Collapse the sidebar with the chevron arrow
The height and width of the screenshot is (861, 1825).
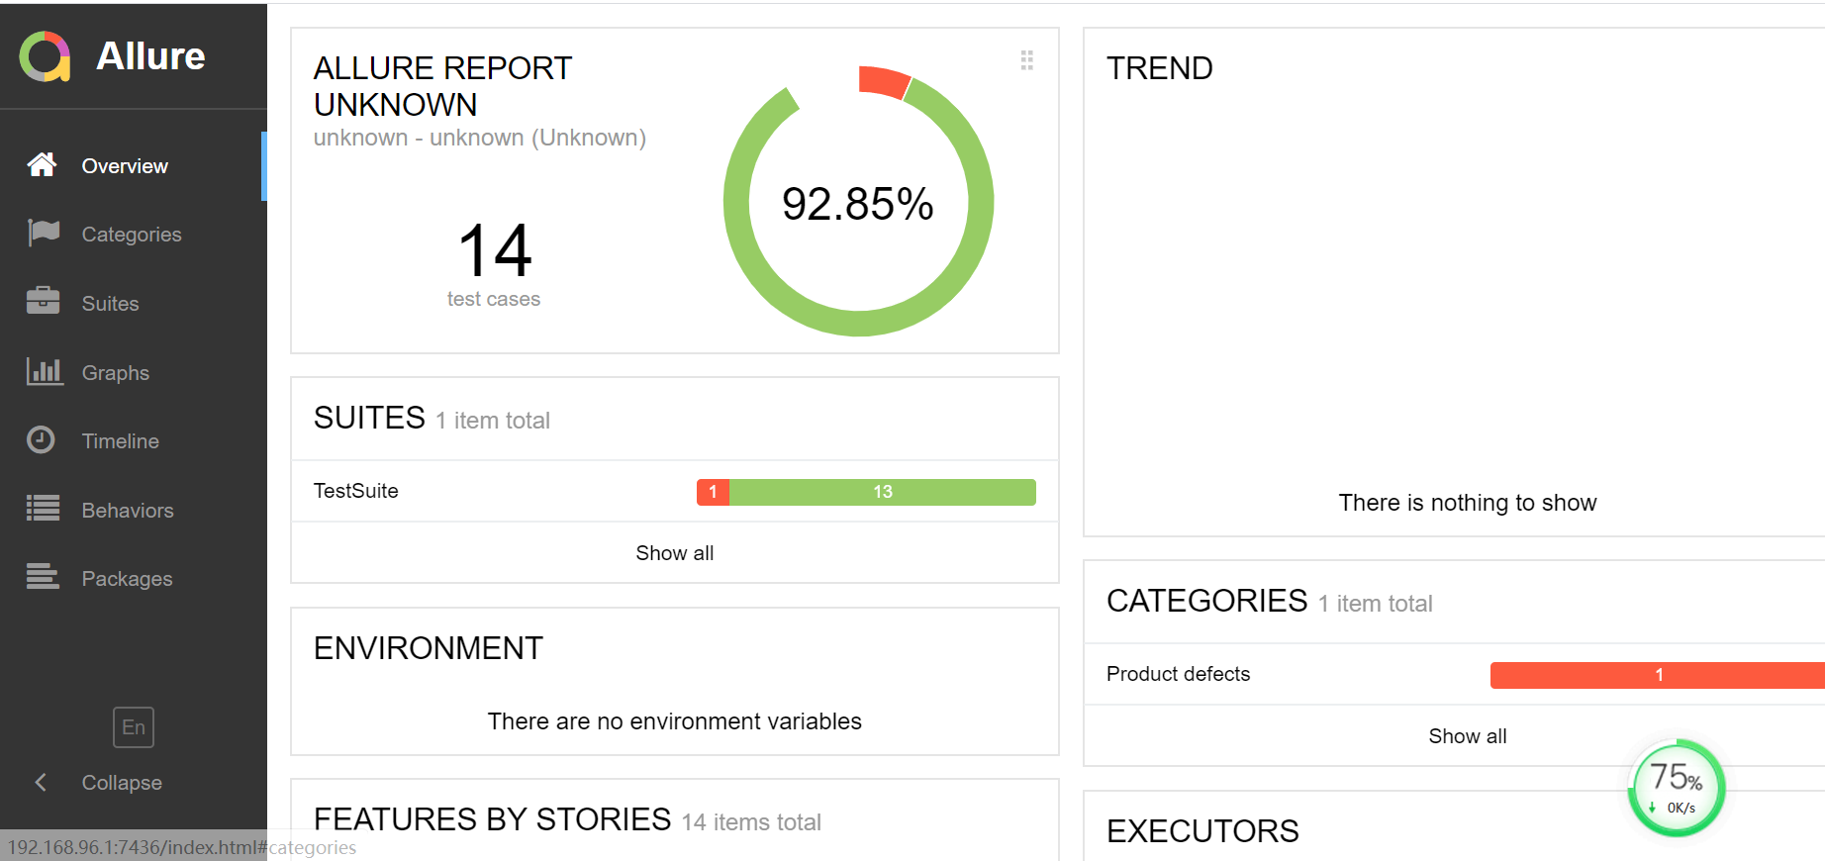[41, 783]
